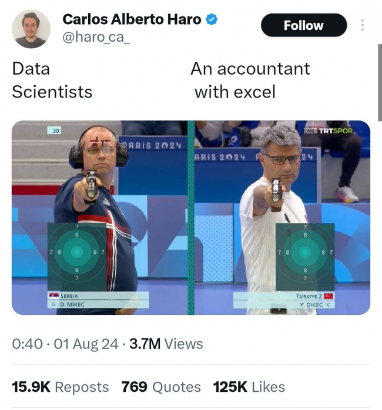Click the Follow button

point(304,25)
